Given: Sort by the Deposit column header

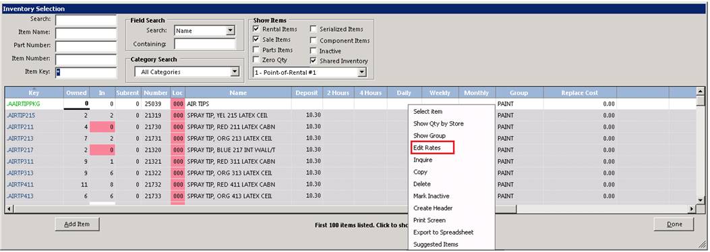Looking at the screenshot, I should click(x=307, y=92).
